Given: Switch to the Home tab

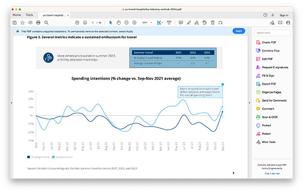Looking at the screenshot, I should [16, 15].
